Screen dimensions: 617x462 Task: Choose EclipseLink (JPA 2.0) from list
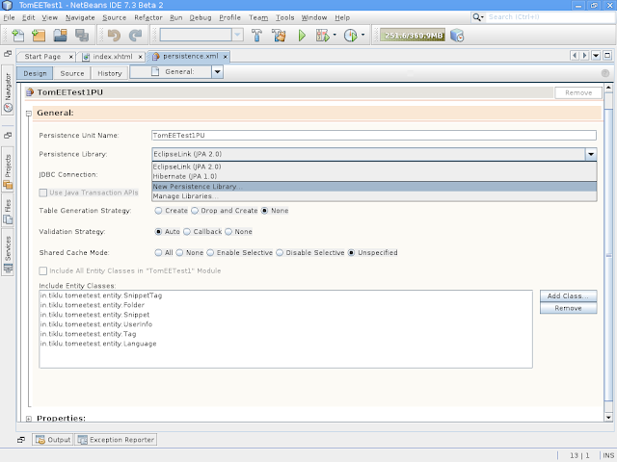point(374,167)
